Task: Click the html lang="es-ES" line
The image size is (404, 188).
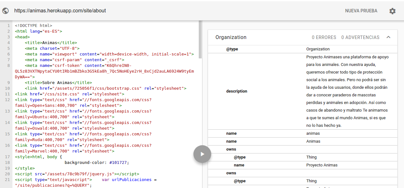Action: (38, 31)
